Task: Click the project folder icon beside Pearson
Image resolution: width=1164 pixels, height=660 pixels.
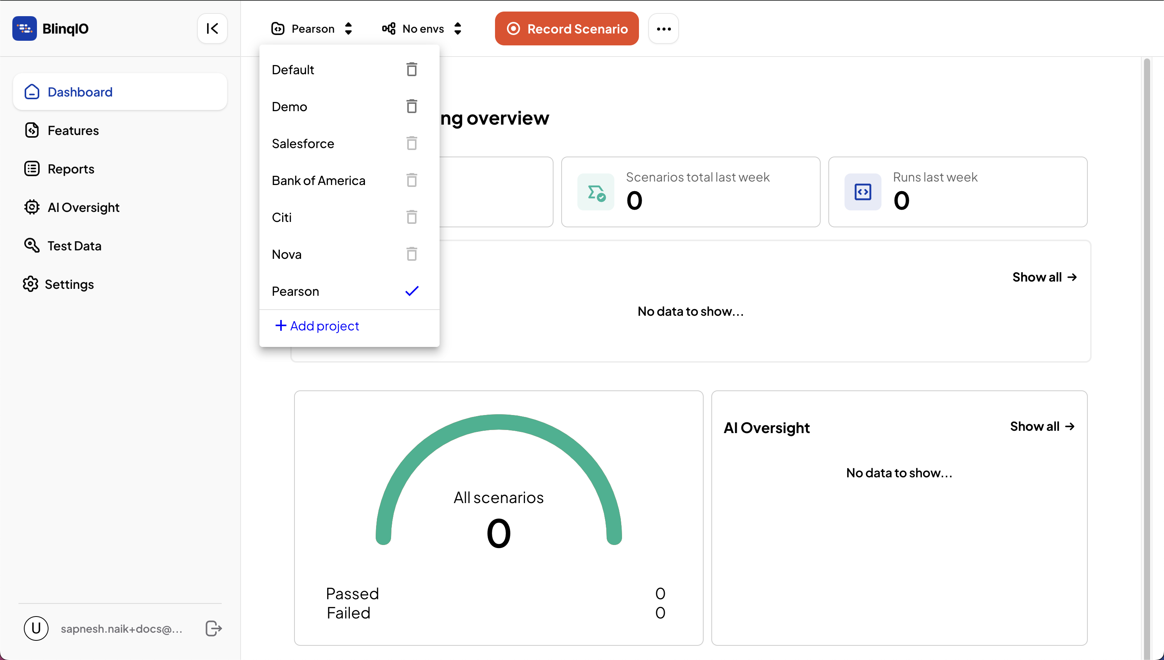Action: tap(278, 28)
